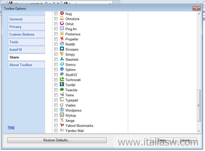Click the Technorati green icon
Viewport: 205px width, 151px height.
coord(62,80)
